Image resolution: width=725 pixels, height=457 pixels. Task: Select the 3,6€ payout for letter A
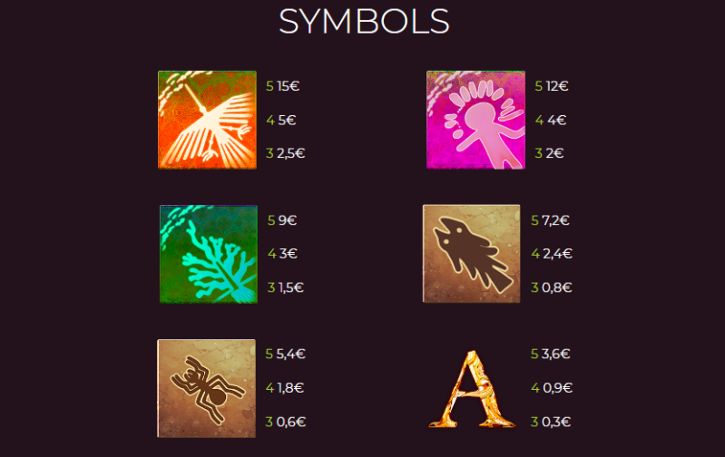point(555,354)
